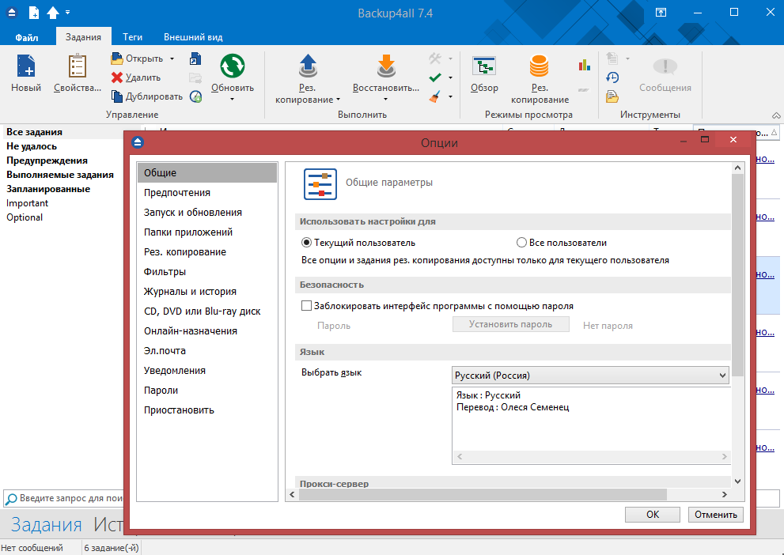Click the Общие параметры sliders icon
Screen dimensions: 784x555
320,184
